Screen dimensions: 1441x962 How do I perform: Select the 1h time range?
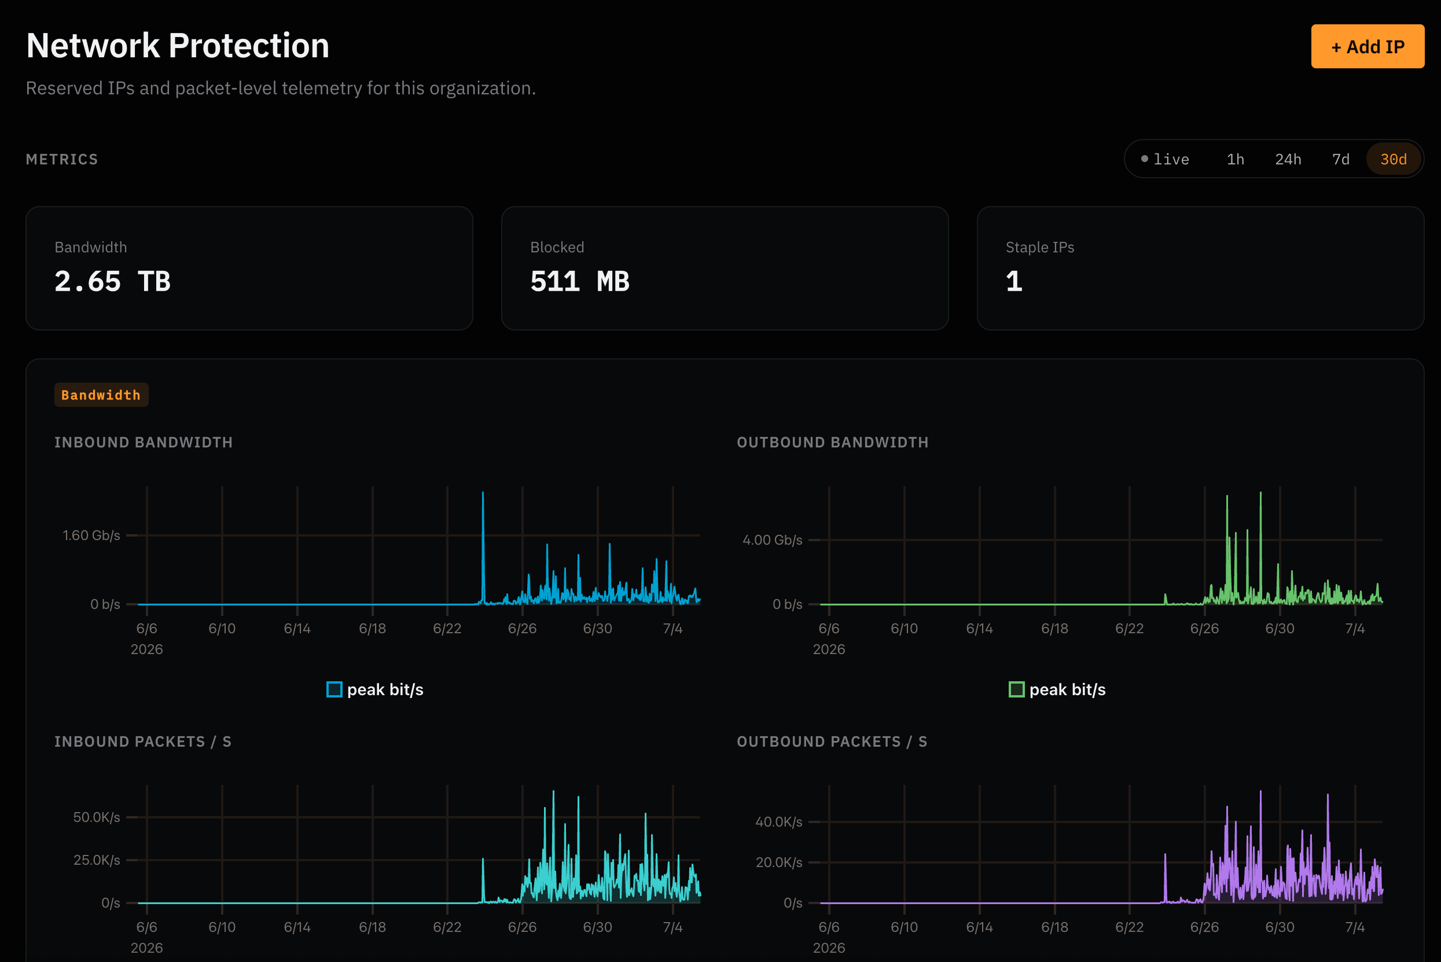(1235, 159)
